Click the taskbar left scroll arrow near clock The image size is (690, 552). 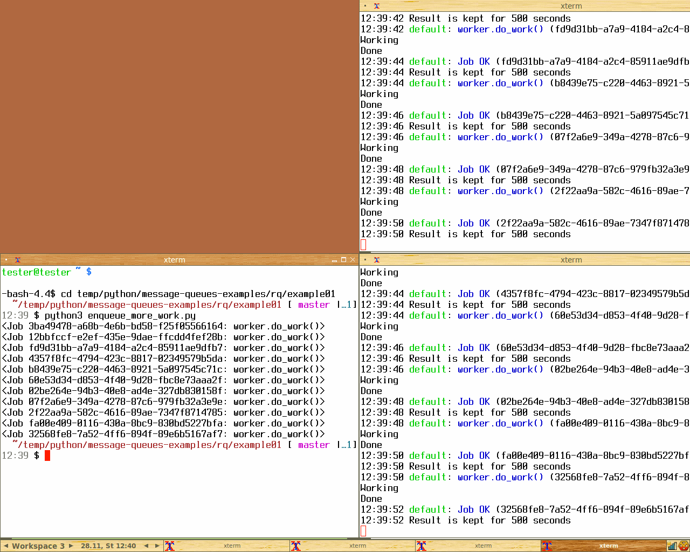(146, 546)
